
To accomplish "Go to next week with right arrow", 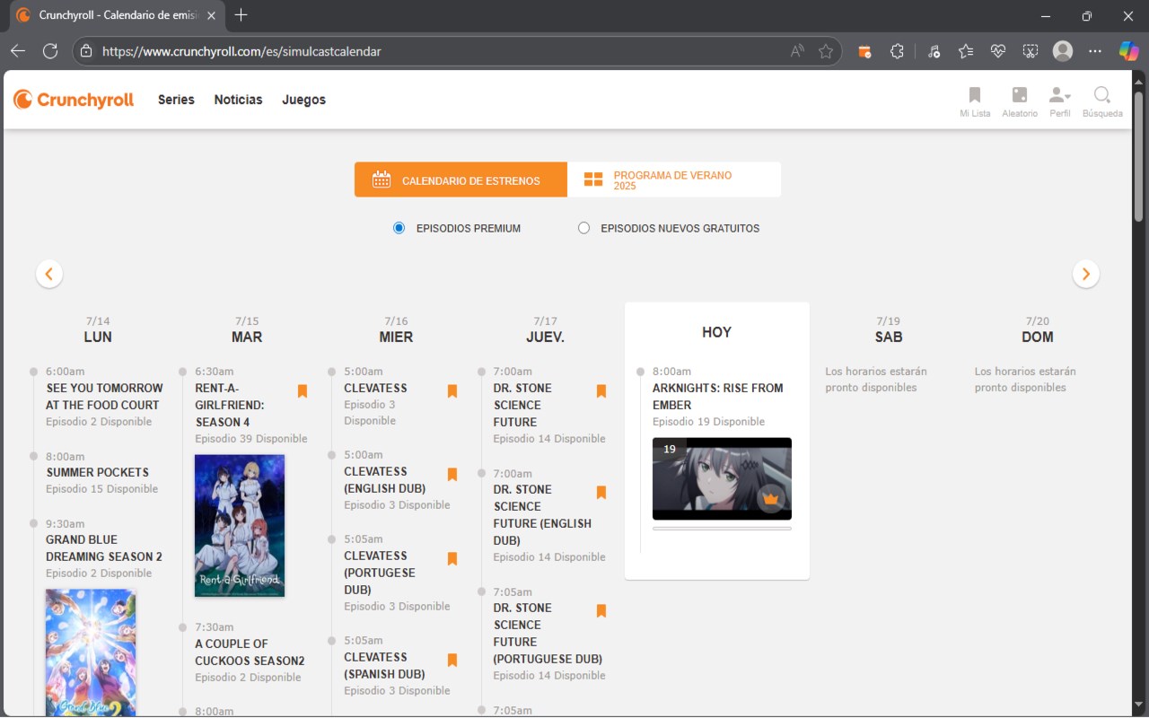I will point(1086,274).
